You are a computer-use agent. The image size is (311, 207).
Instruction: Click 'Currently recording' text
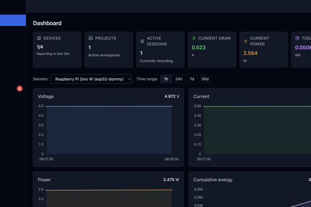(157, 61)
